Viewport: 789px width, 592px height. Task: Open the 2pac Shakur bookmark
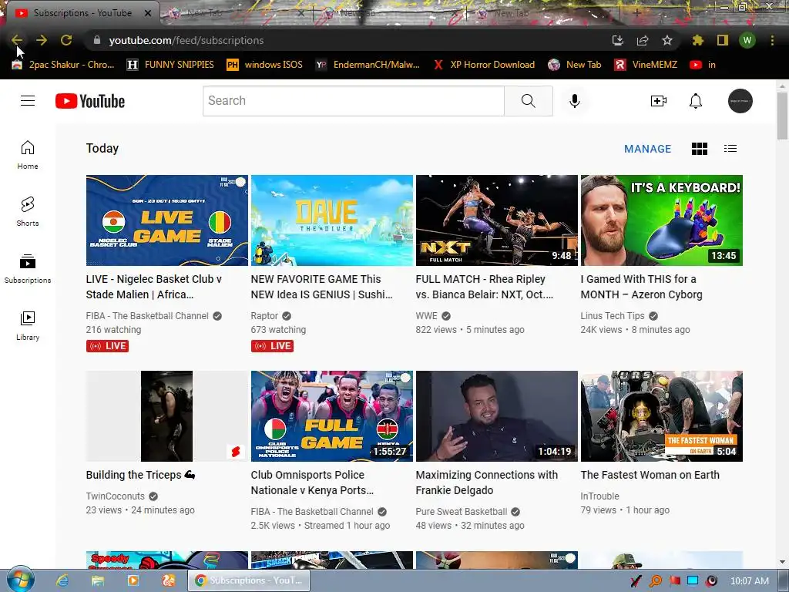(63, 65)
